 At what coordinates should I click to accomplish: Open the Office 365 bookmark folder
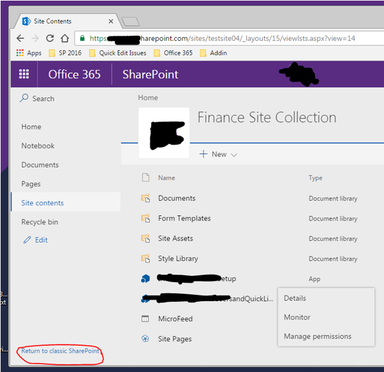point(173,53)
